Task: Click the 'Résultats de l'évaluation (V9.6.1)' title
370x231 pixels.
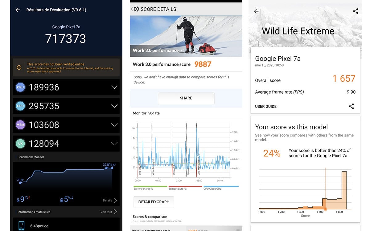Action: coord(56,10)
